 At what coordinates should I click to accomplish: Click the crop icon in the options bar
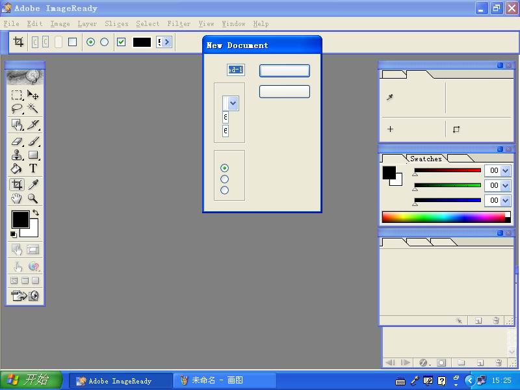tap(18, 42)
